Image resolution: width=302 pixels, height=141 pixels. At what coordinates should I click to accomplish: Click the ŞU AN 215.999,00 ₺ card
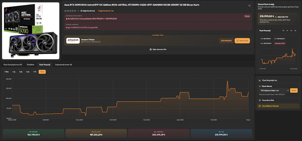(x=221, y=133)
